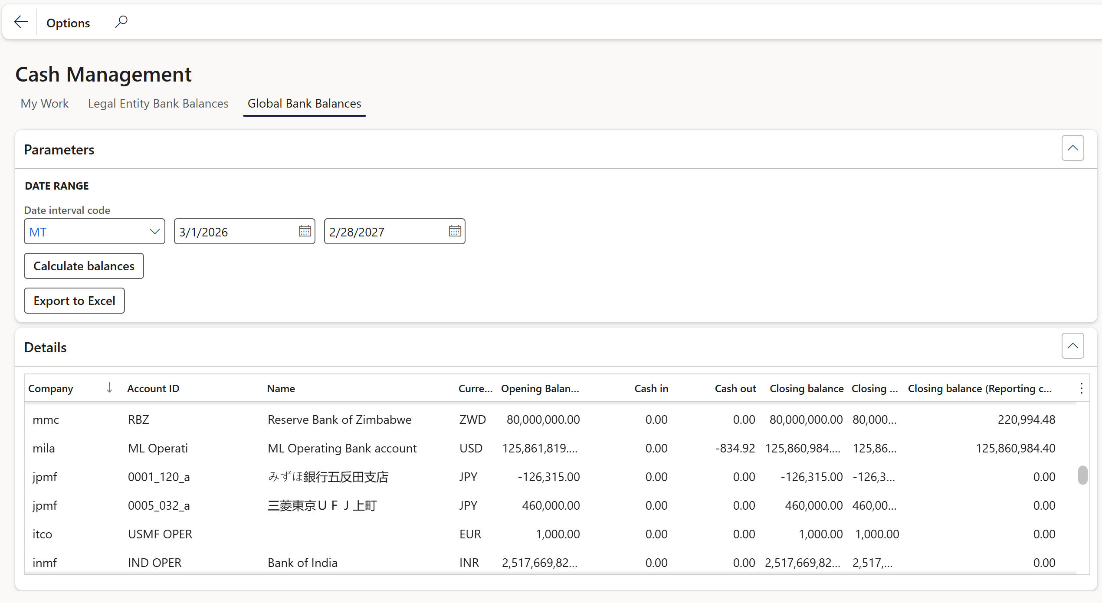This screenshot has height=603, width=1102.
Task: Click the Calculate balances button
Action: [84, 266]
